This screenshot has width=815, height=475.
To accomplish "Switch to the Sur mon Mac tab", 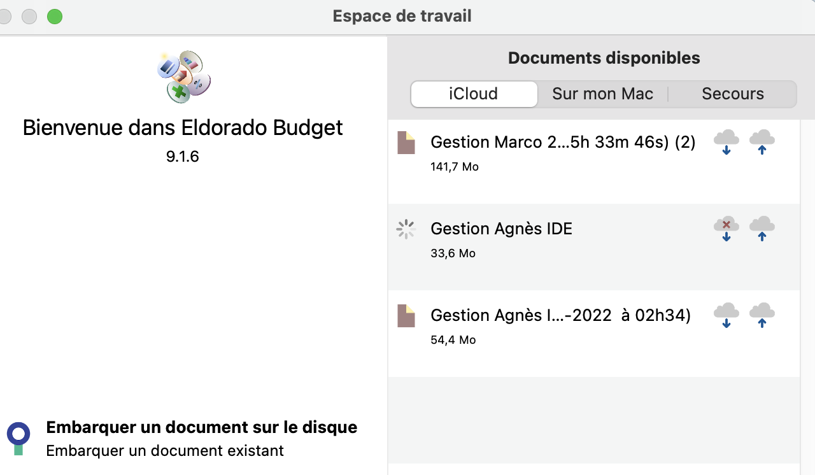I will (x=602, y=94).
